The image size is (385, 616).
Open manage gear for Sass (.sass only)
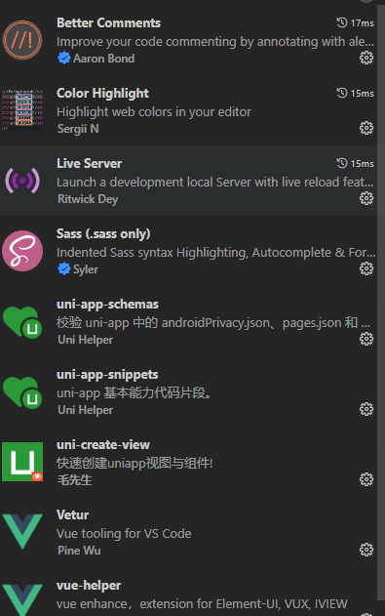[366, 268]
